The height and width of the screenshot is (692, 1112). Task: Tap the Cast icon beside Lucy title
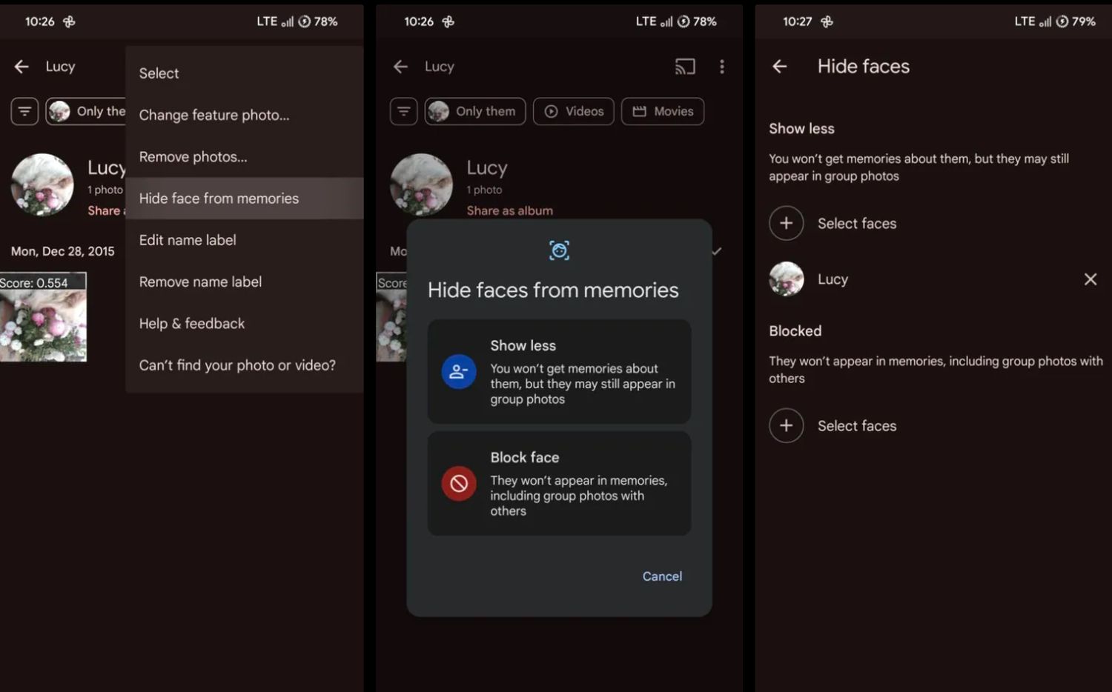[685, 67]
